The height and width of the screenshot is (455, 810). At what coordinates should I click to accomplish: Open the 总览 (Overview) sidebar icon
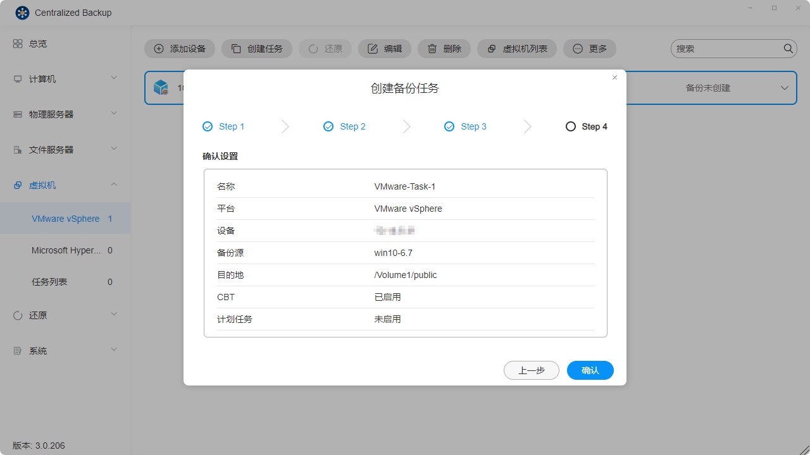pyautogui.click(x=18, y=43)
